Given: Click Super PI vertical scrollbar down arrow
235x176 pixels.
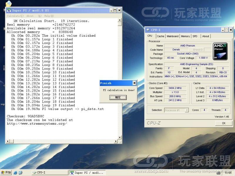Looking at the screenshot, I should (x=120, y=137).
